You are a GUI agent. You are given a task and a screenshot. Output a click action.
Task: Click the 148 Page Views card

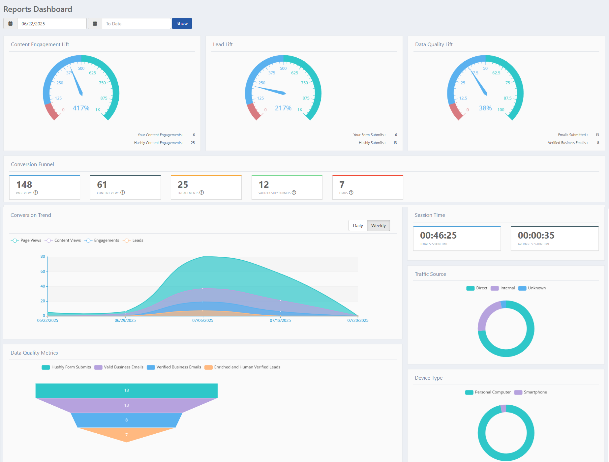coord(45,187)
